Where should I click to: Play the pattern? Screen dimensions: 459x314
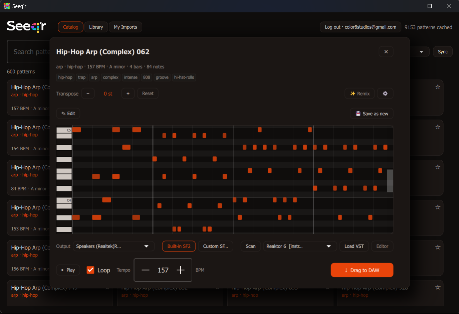68,270
